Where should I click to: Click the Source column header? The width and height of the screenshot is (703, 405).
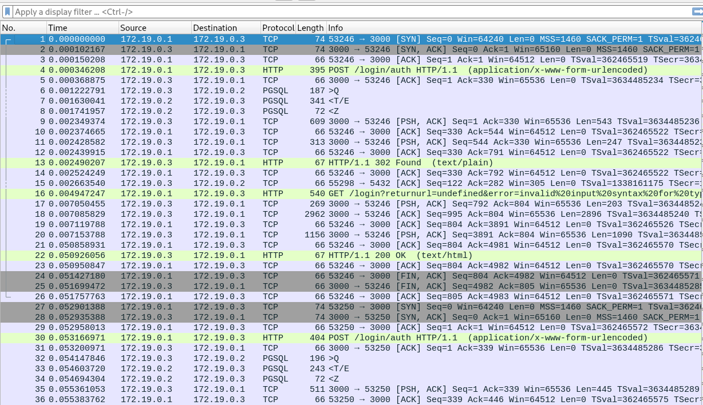pos(155,27)
